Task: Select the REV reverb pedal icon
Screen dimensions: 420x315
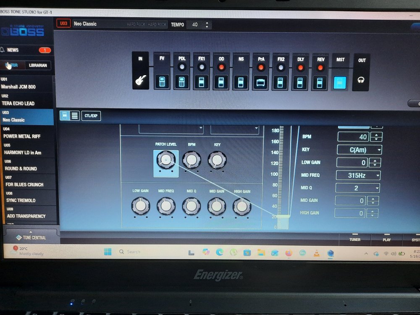Action: (x=320, y=83)
